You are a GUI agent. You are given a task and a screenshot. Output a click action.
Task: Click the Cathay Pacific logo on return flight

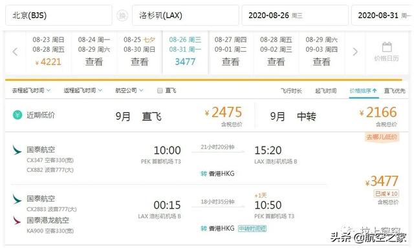(17, 198)
